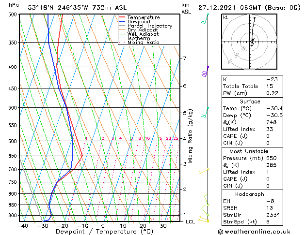Screen dimensions: 305x235
Task: Click the LCL label
Action: click(190, 222)
